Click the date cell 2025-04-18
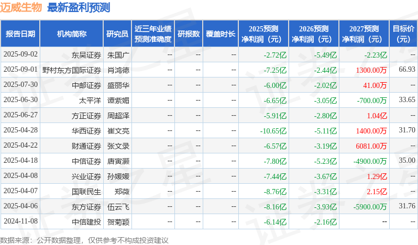418x245 pixels. (x=20, y=161)
